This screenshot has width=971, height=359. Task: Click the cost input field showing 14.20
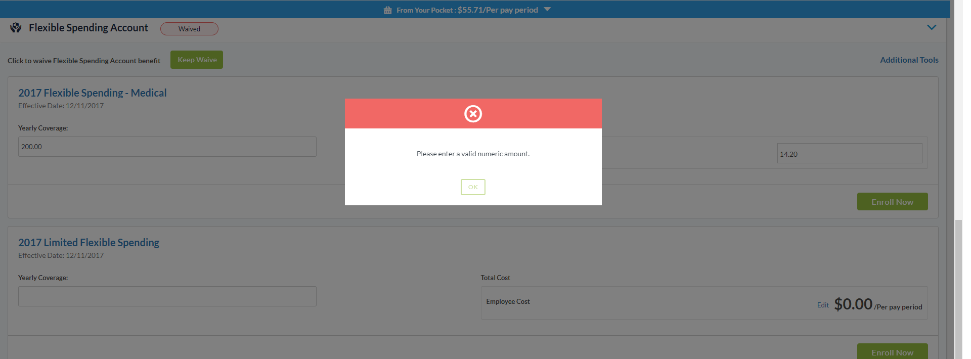click(x=849, y=154)
